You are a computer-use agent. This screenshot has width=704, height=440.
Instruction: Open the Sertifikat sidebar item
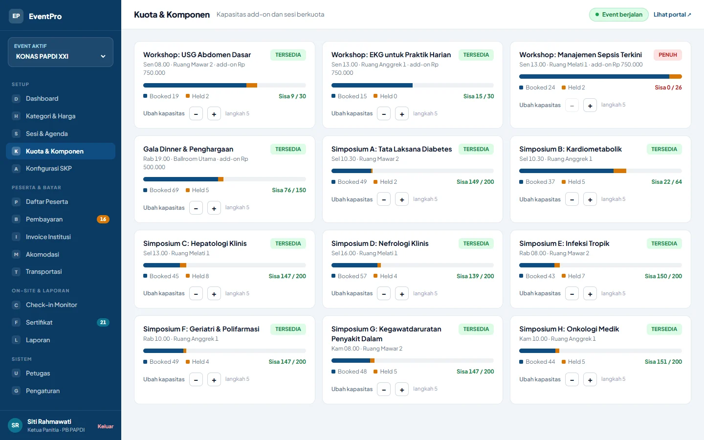61,323
